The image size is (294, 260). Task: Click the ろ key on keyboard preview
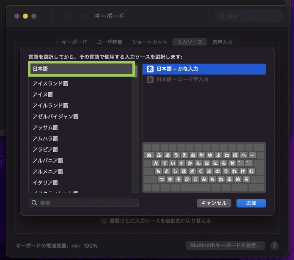[246, 180]
